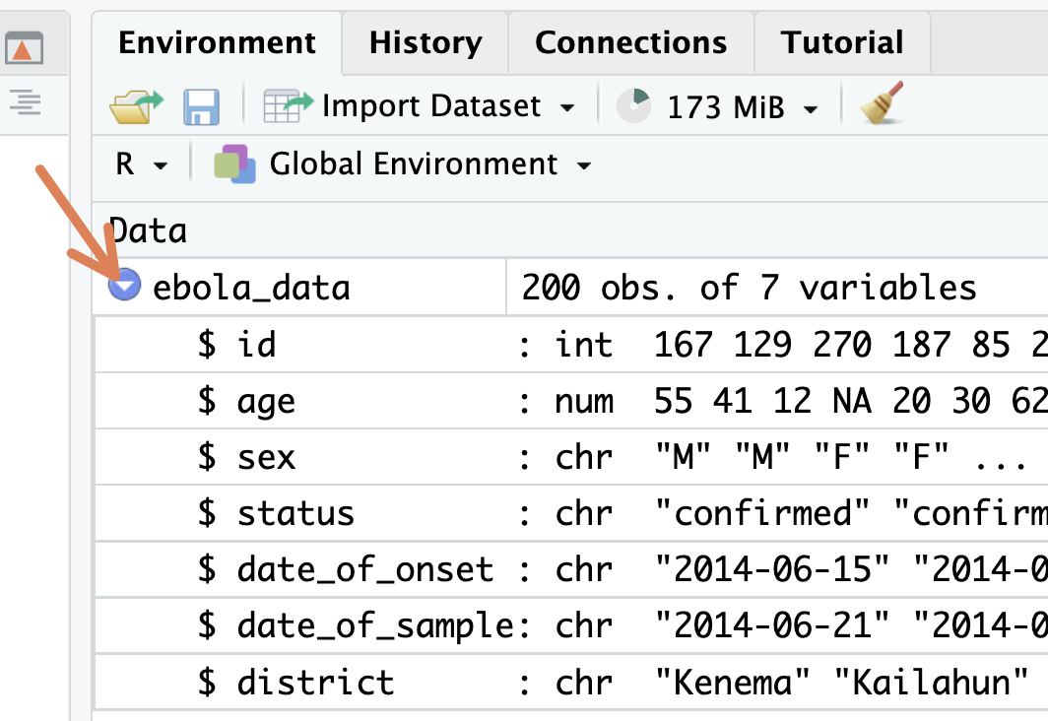Switch to the History tab

426,42
